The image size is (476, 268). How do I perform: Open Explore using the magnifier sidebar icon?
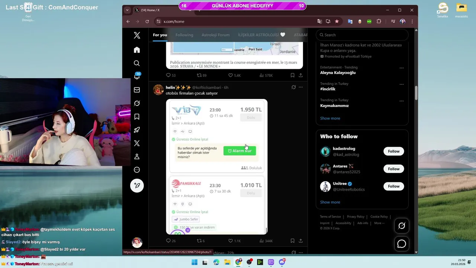[137, 63]
